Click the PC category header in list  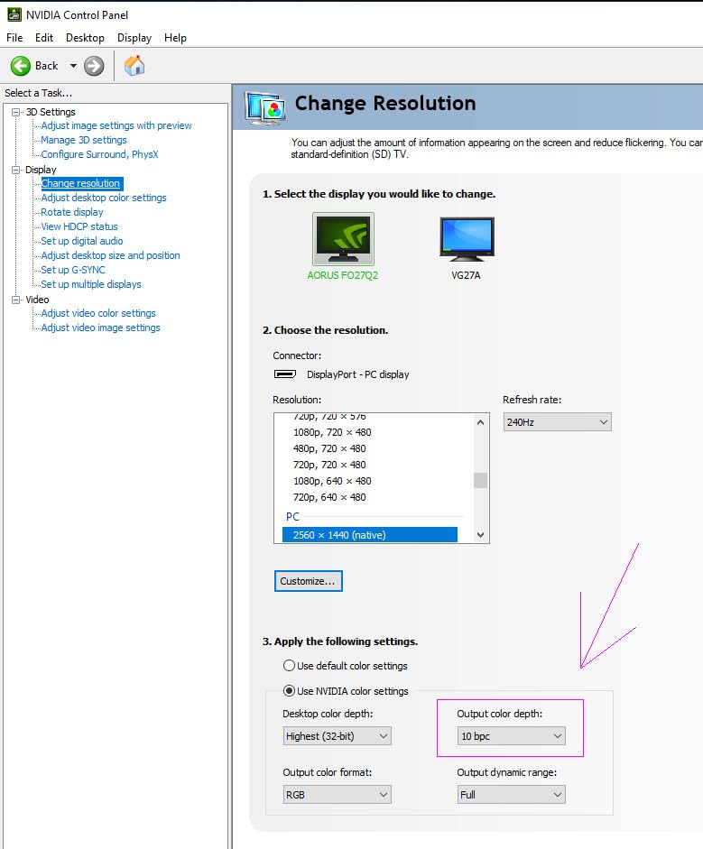(292, 517)
